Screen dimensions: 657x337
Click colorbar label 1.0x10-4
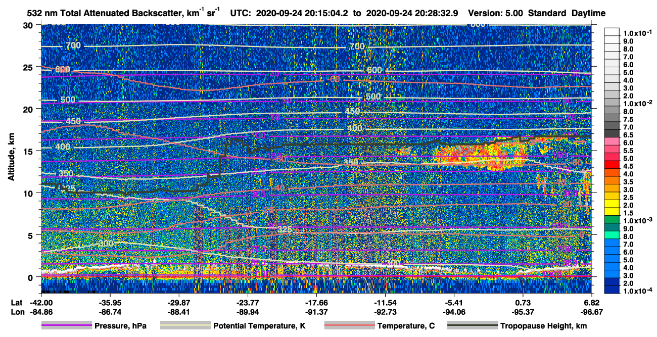[x=638, y=291]
